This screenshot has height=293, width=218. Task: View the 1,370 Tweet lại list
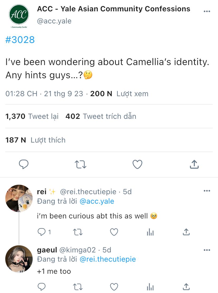tap(32, 116)
